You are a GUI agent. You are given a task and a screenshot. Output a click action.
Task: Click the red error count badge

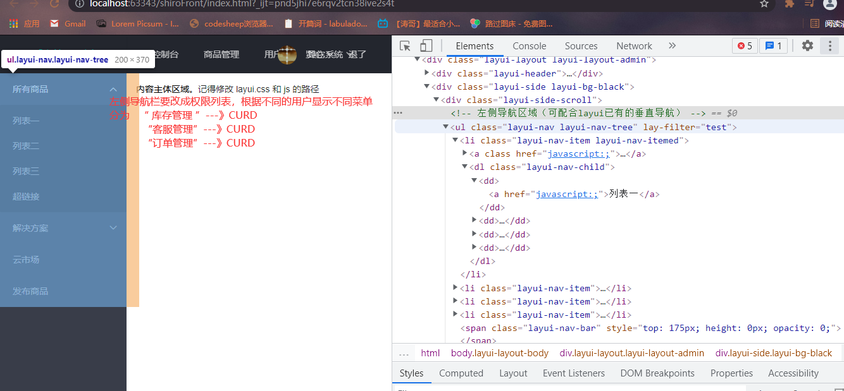[x=745, y=45]
